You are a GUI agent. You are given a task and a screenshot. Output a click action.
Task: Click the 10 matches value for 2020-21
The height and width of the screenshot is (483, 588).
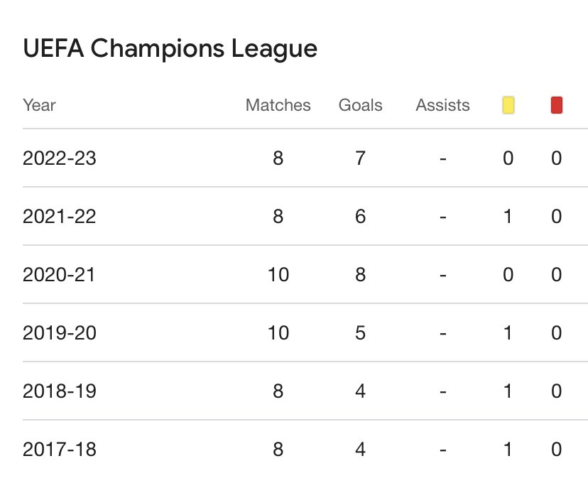click(x=278, y=274)
